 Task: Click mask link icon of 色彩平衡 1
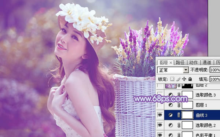tap(179, 135)
